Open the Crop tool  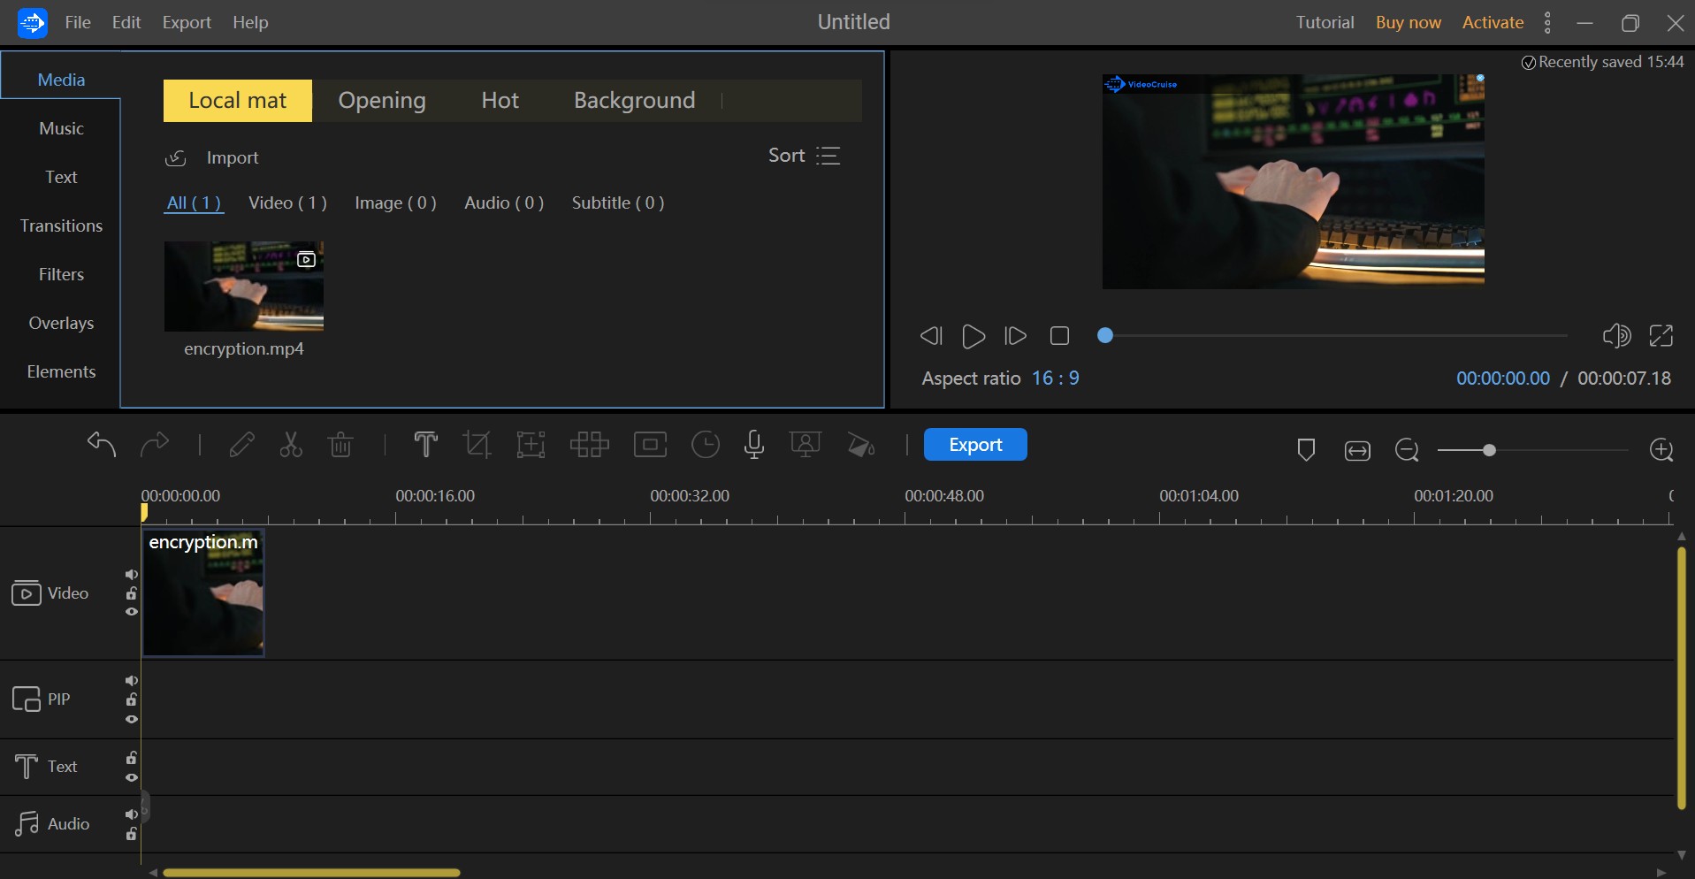tap(477, 444)
